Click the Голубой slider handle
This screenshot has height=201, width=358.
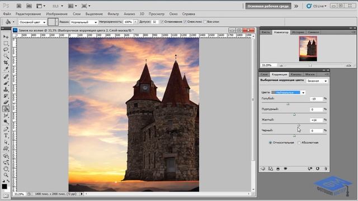[x=288, y=104]
